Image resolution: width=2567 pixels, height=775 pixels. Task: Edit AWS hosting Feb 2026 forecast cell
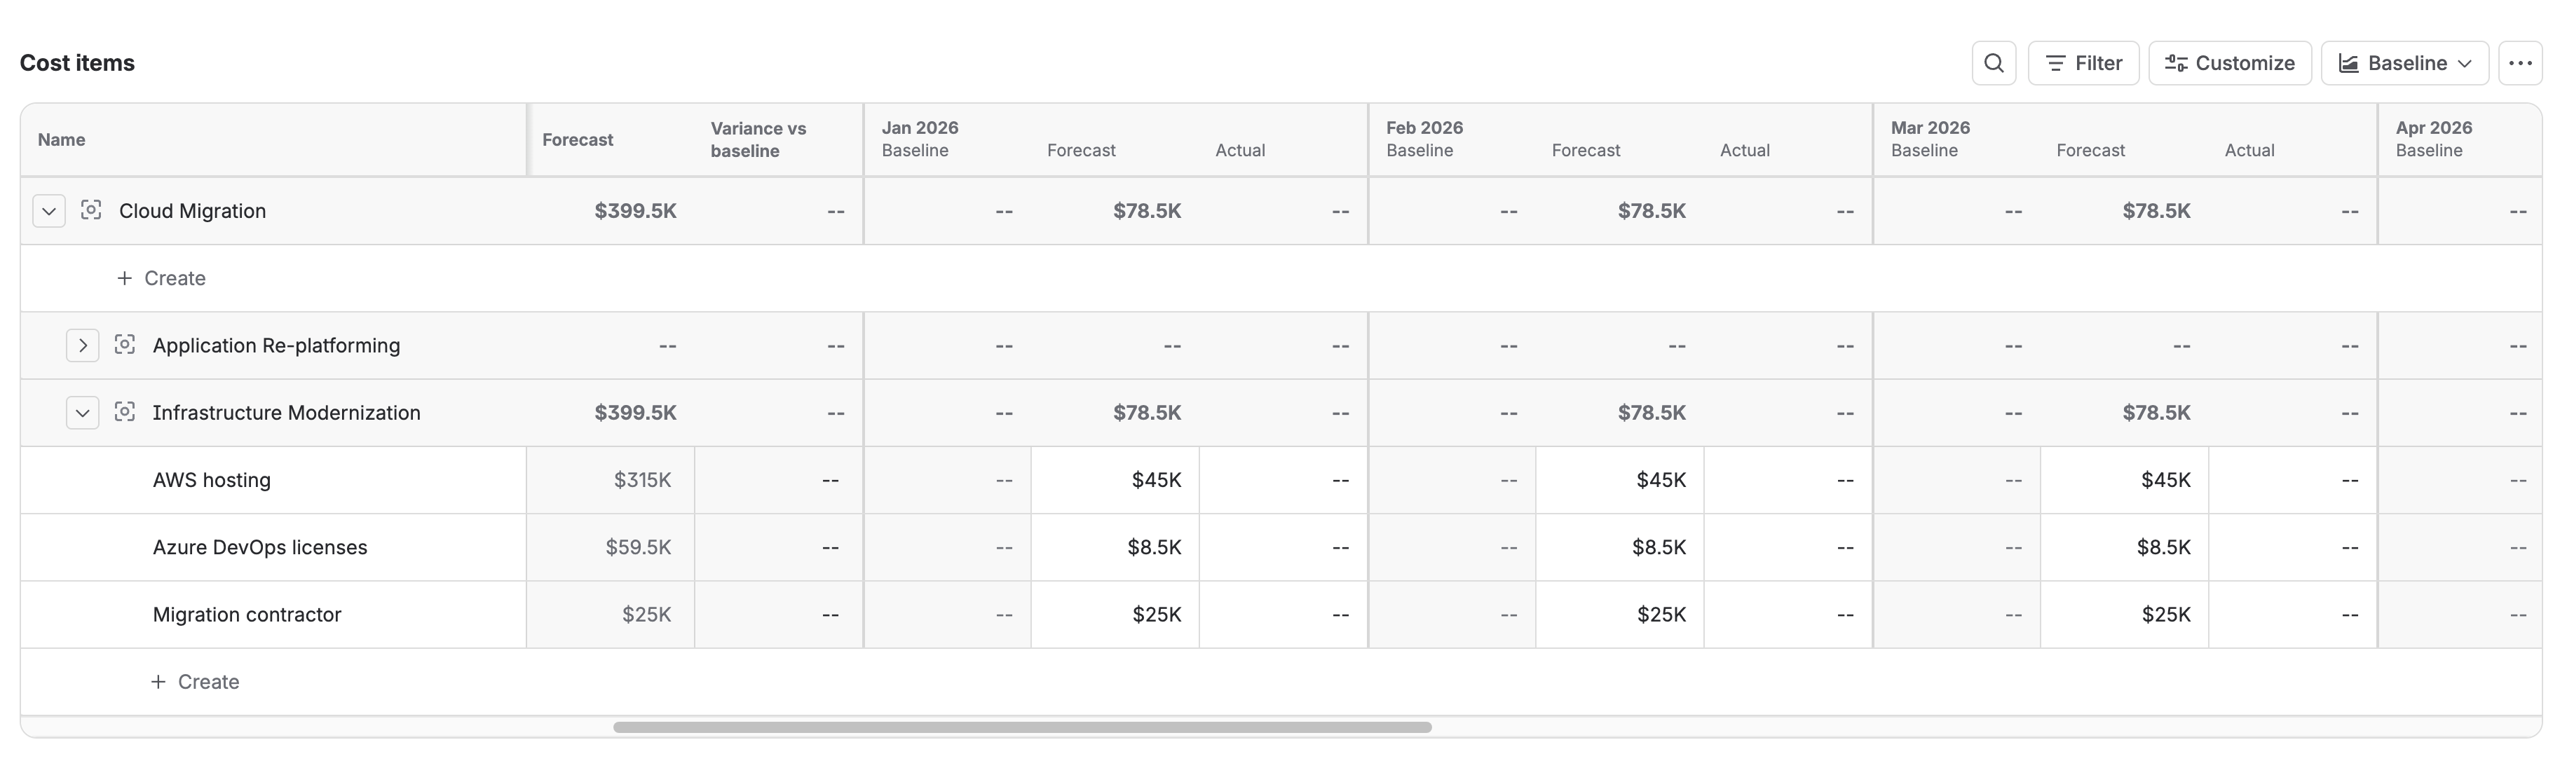[1619, 480]
